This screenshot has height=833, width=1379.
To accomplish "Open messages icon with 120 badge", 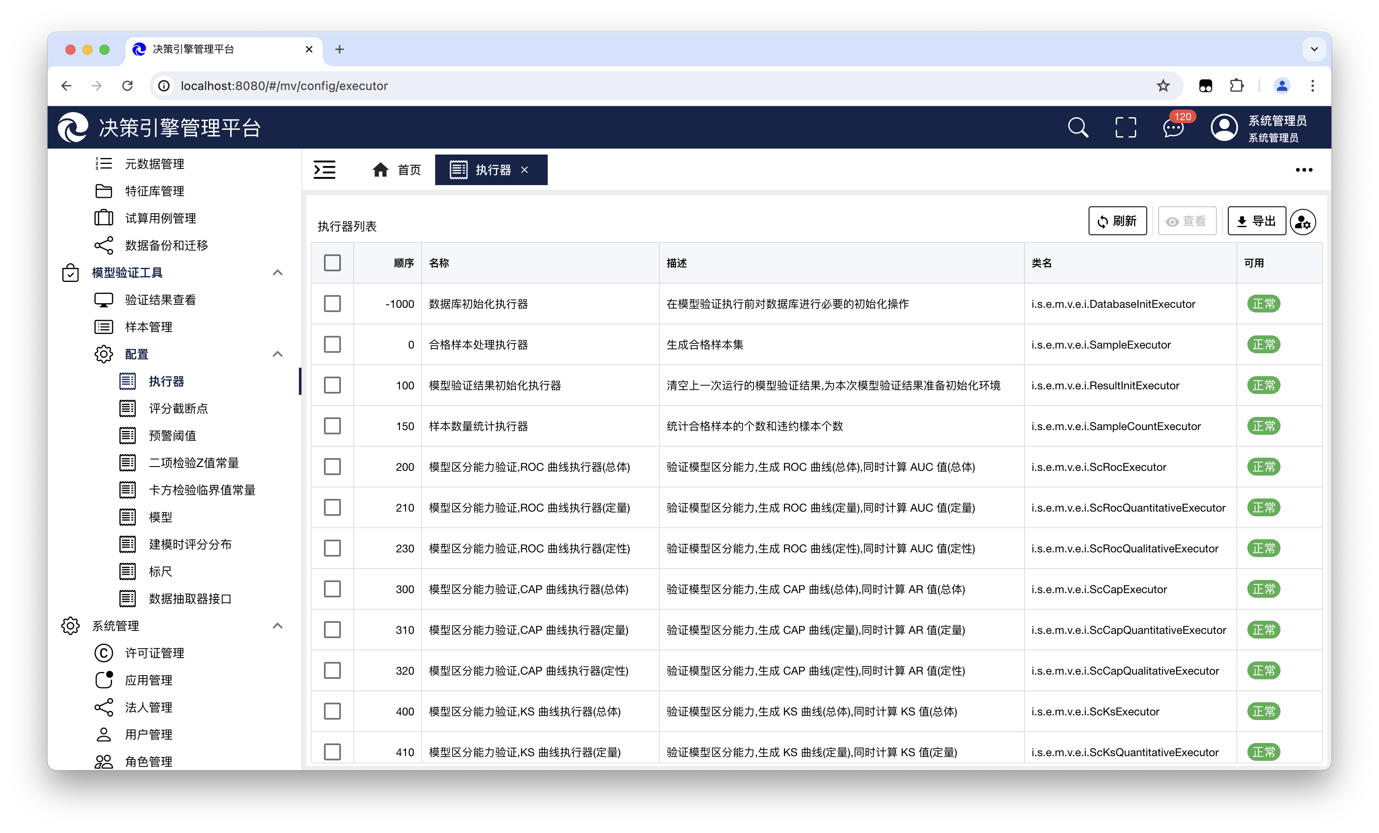I will click(1174, 128).
